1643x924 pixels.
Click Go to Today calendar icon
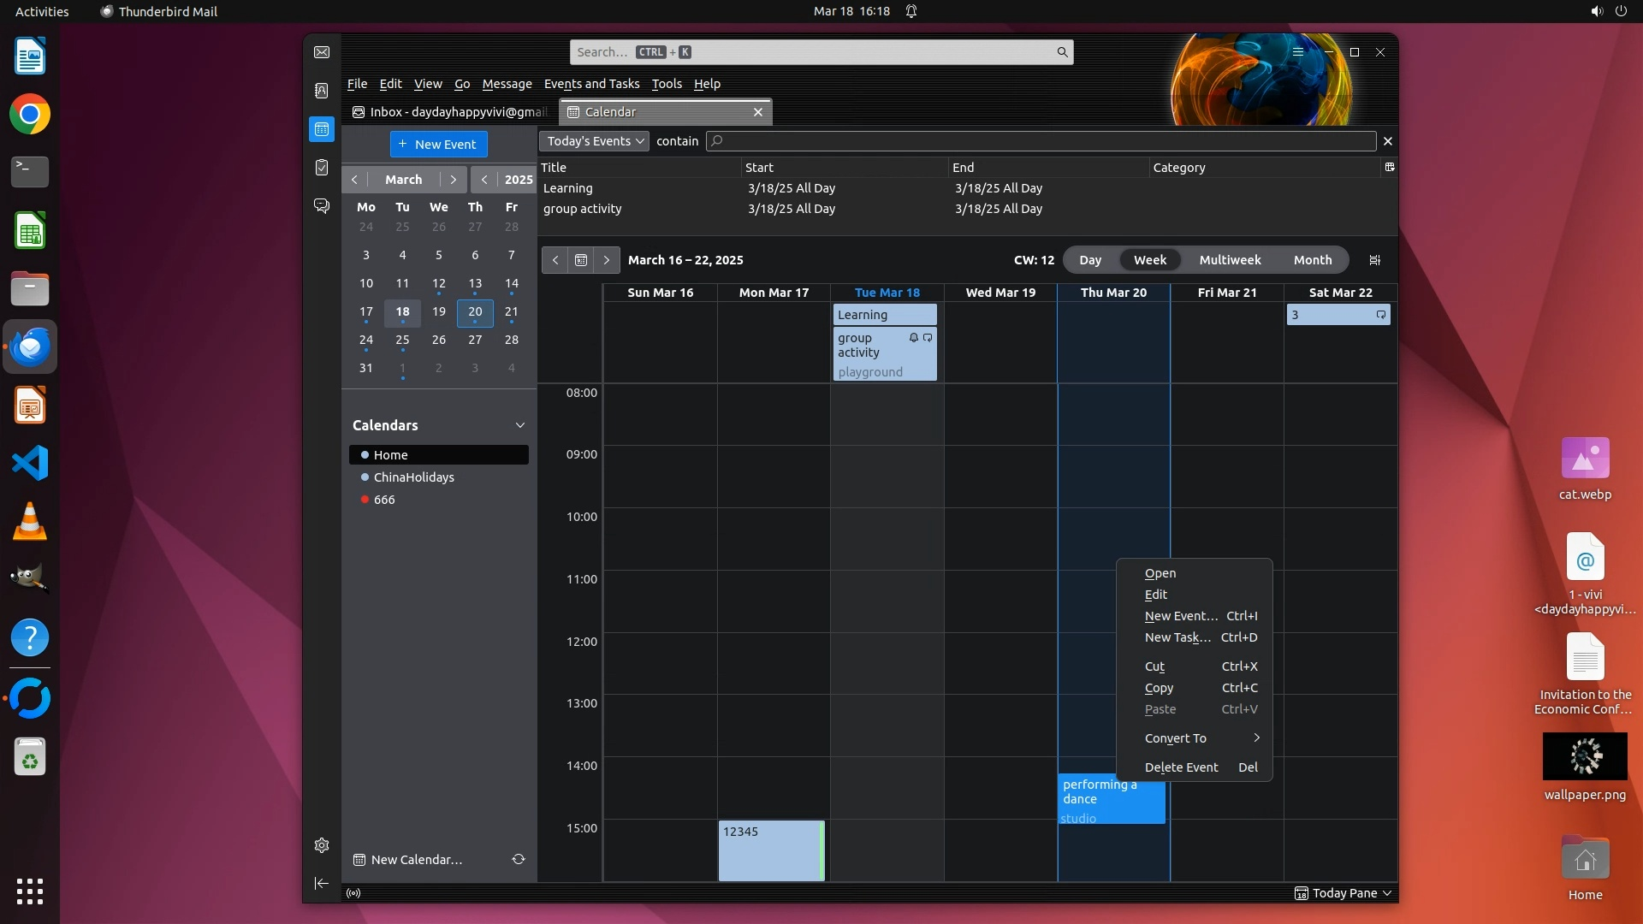pos(581,260)
